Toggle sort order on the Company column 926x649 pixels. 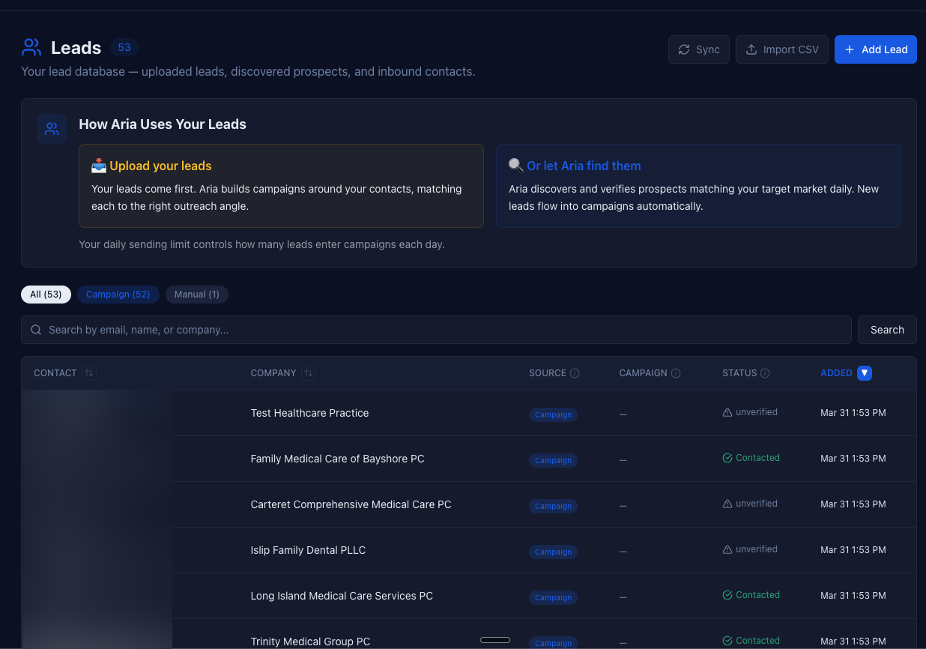[309, 373]
